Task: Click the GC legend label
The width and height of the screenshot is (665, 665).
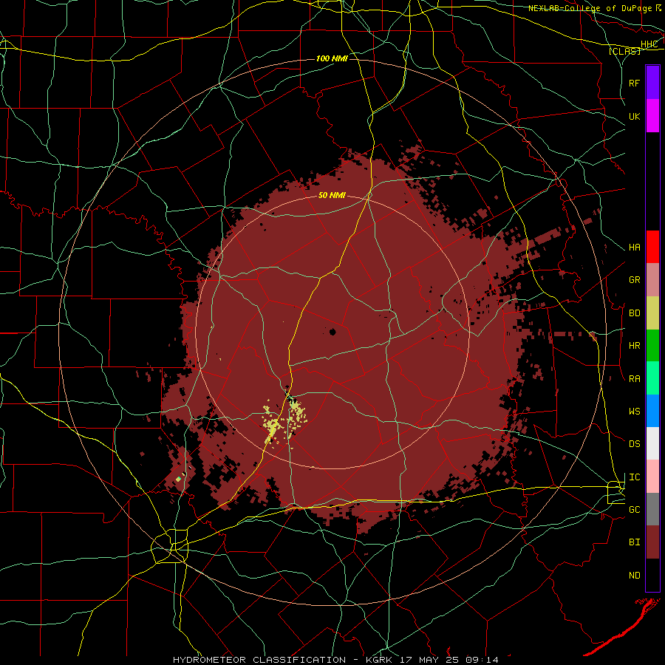Action: pos(635,510)
